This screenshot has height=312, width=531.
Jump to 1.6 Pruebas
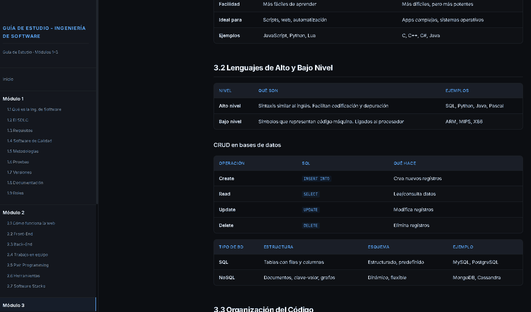coord(18,162)
